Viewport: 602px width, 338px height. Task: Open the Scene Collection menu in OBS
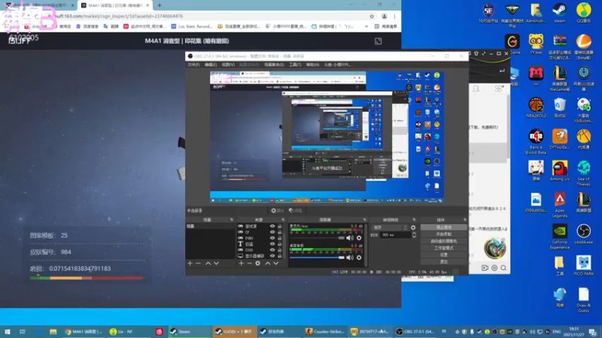point(274,65)
